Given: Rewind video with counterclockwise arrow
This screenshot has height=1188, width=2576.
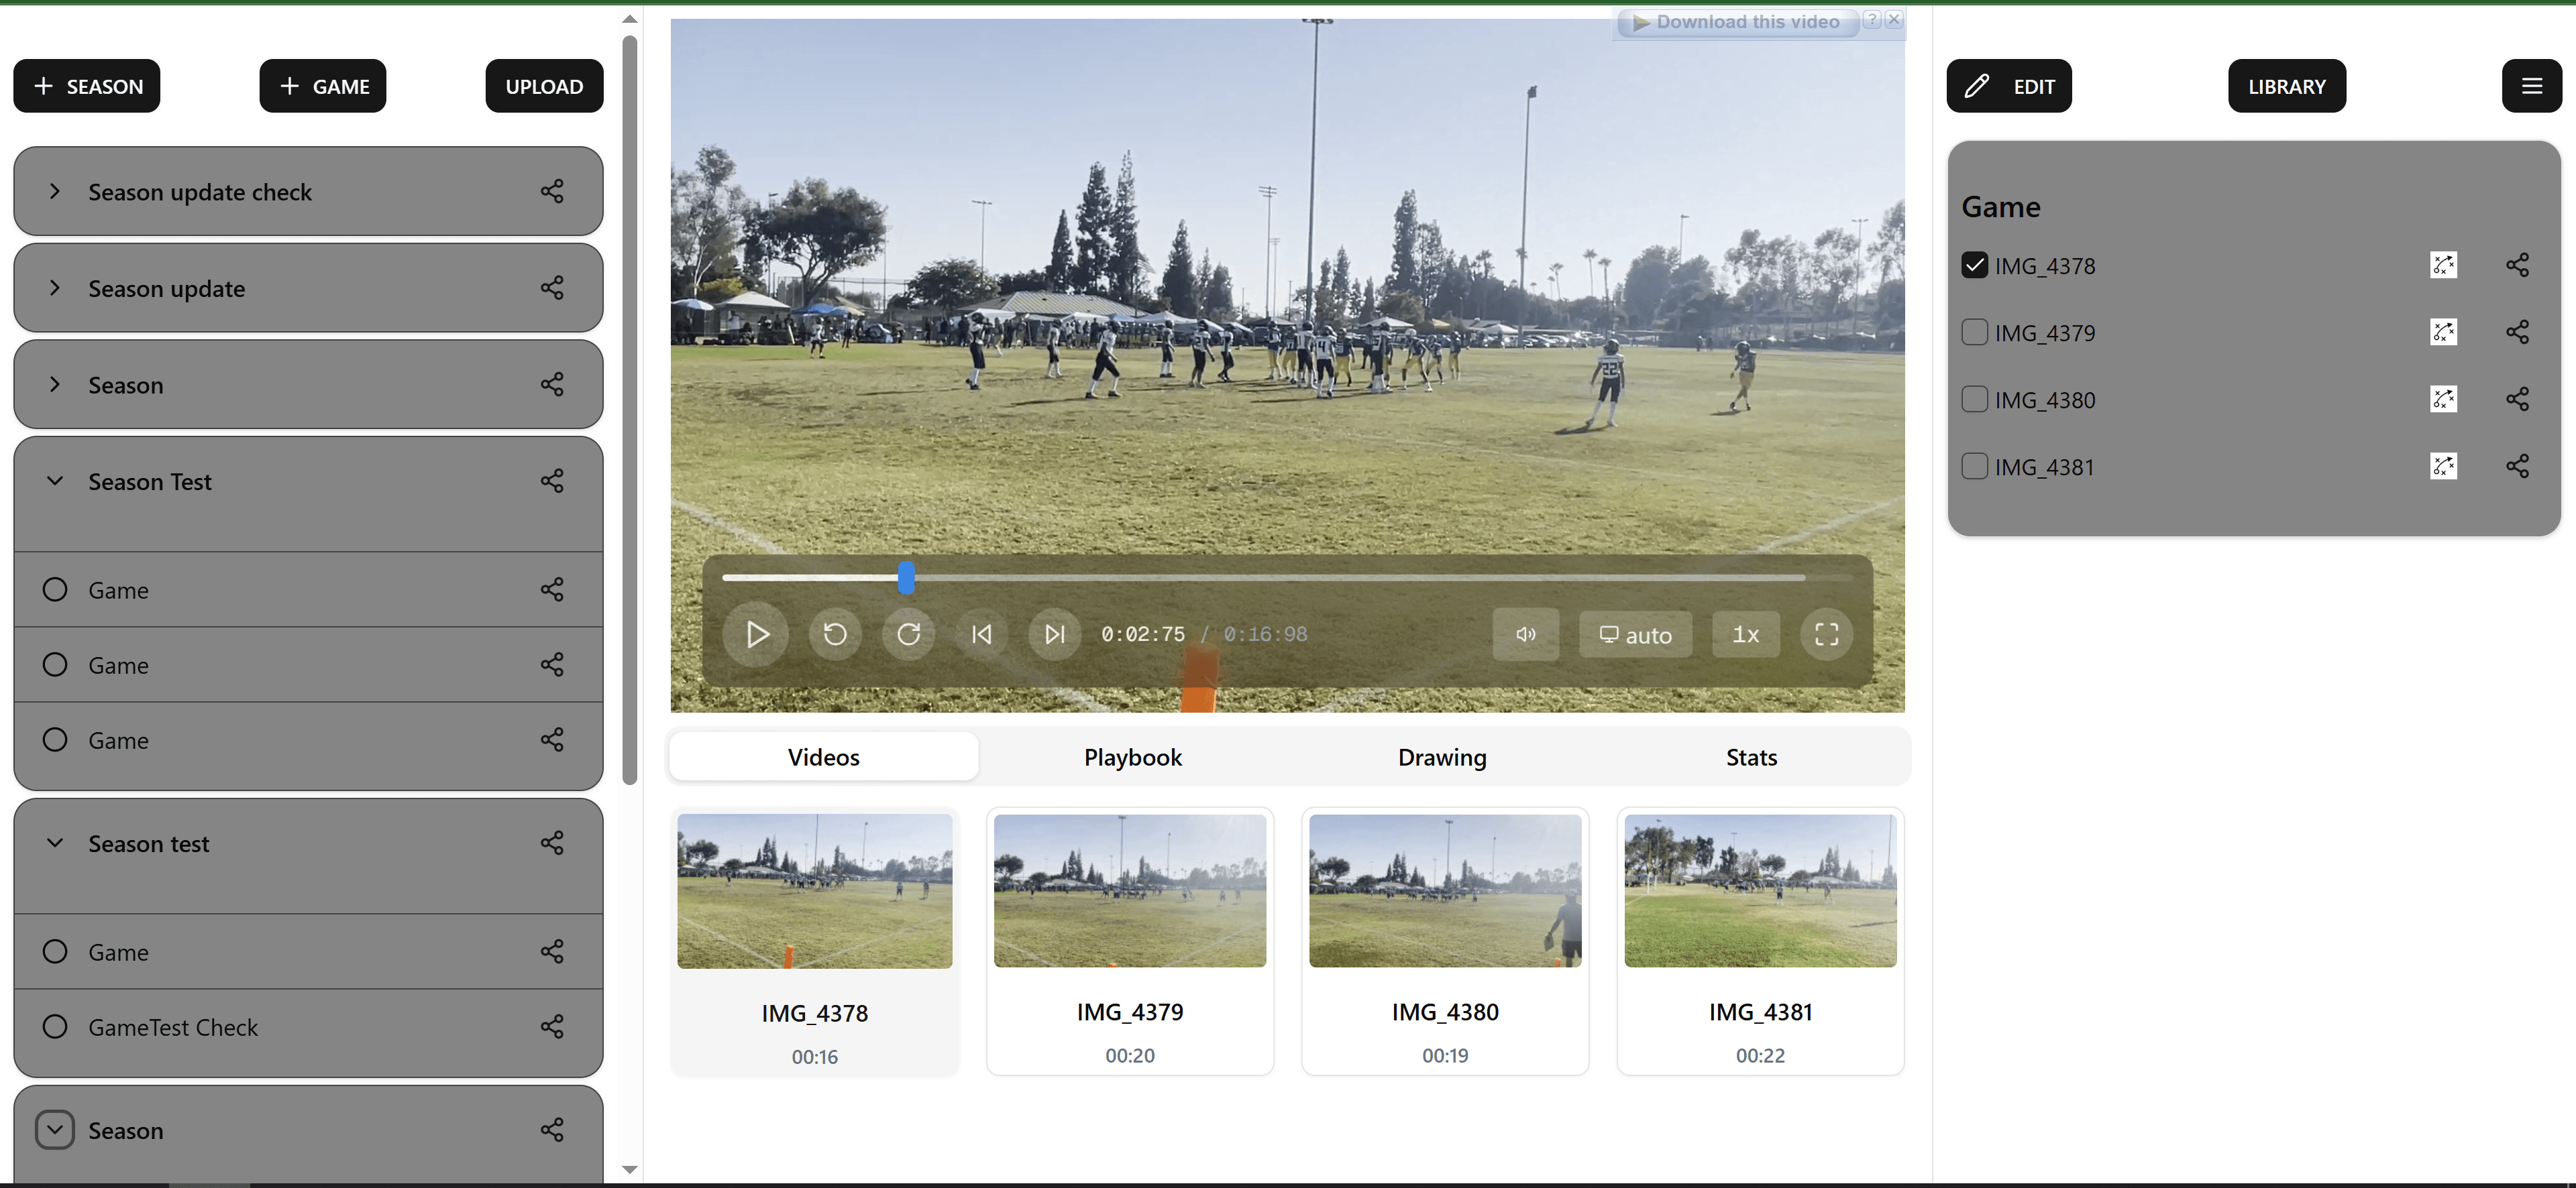Looking at the screenshot, I should point(835,634).
